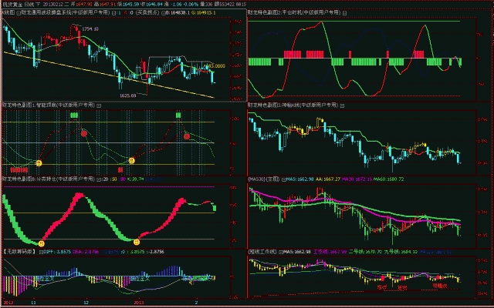Click yellow smiley buy marker in 智能顶底 panel, leftmost
The image size is (494, 308).
38,162
